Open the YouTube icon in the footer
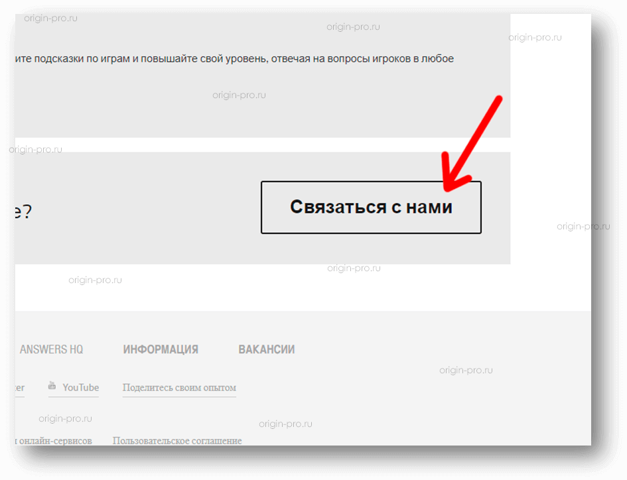This screenshot has height=480, width=627. (x=52, y=386)
